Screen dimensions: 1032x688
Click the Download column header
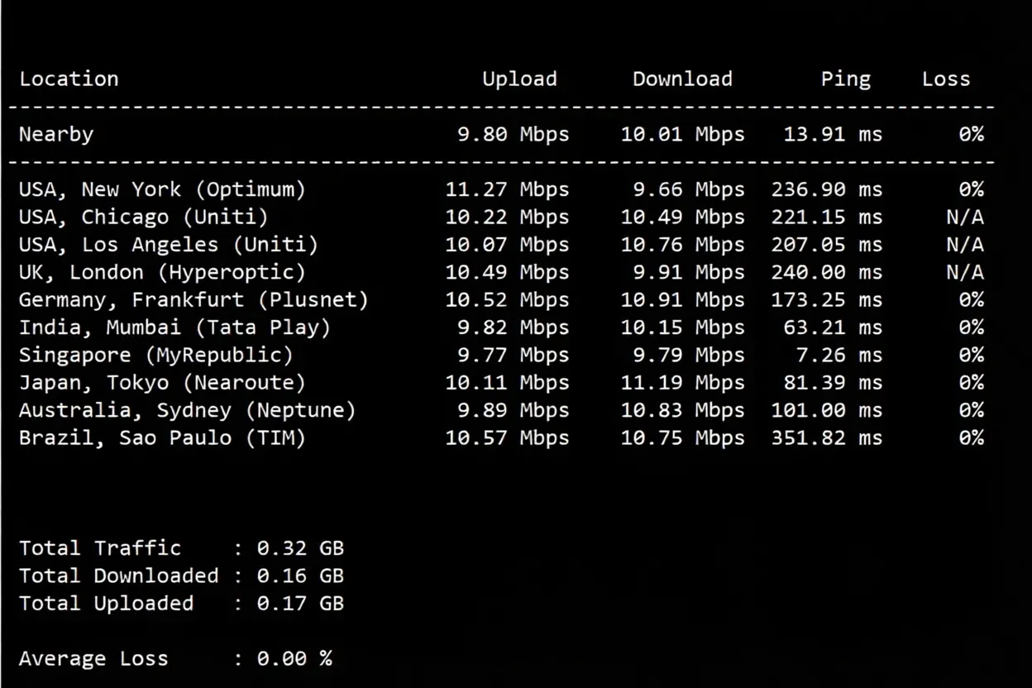point(682,79)
